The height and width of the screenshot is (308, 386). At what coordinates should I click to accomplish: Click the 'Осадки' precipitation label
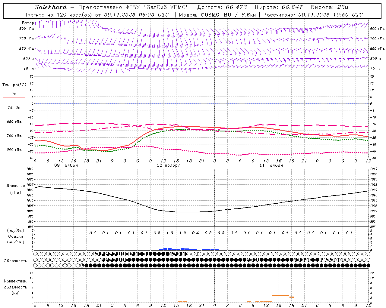pos(16,236)
